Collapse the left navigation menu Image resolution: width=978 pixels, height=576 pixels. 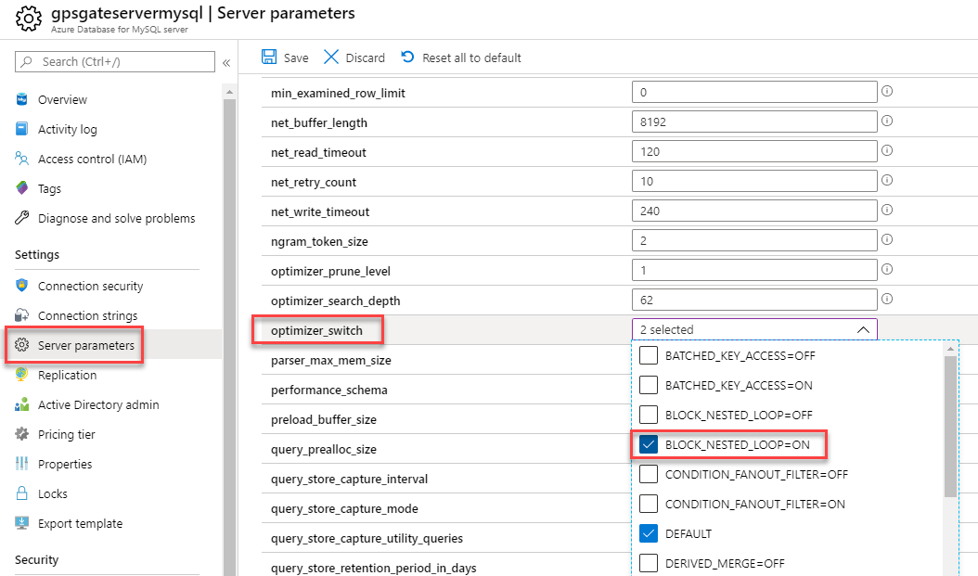(x=226, y=62)
